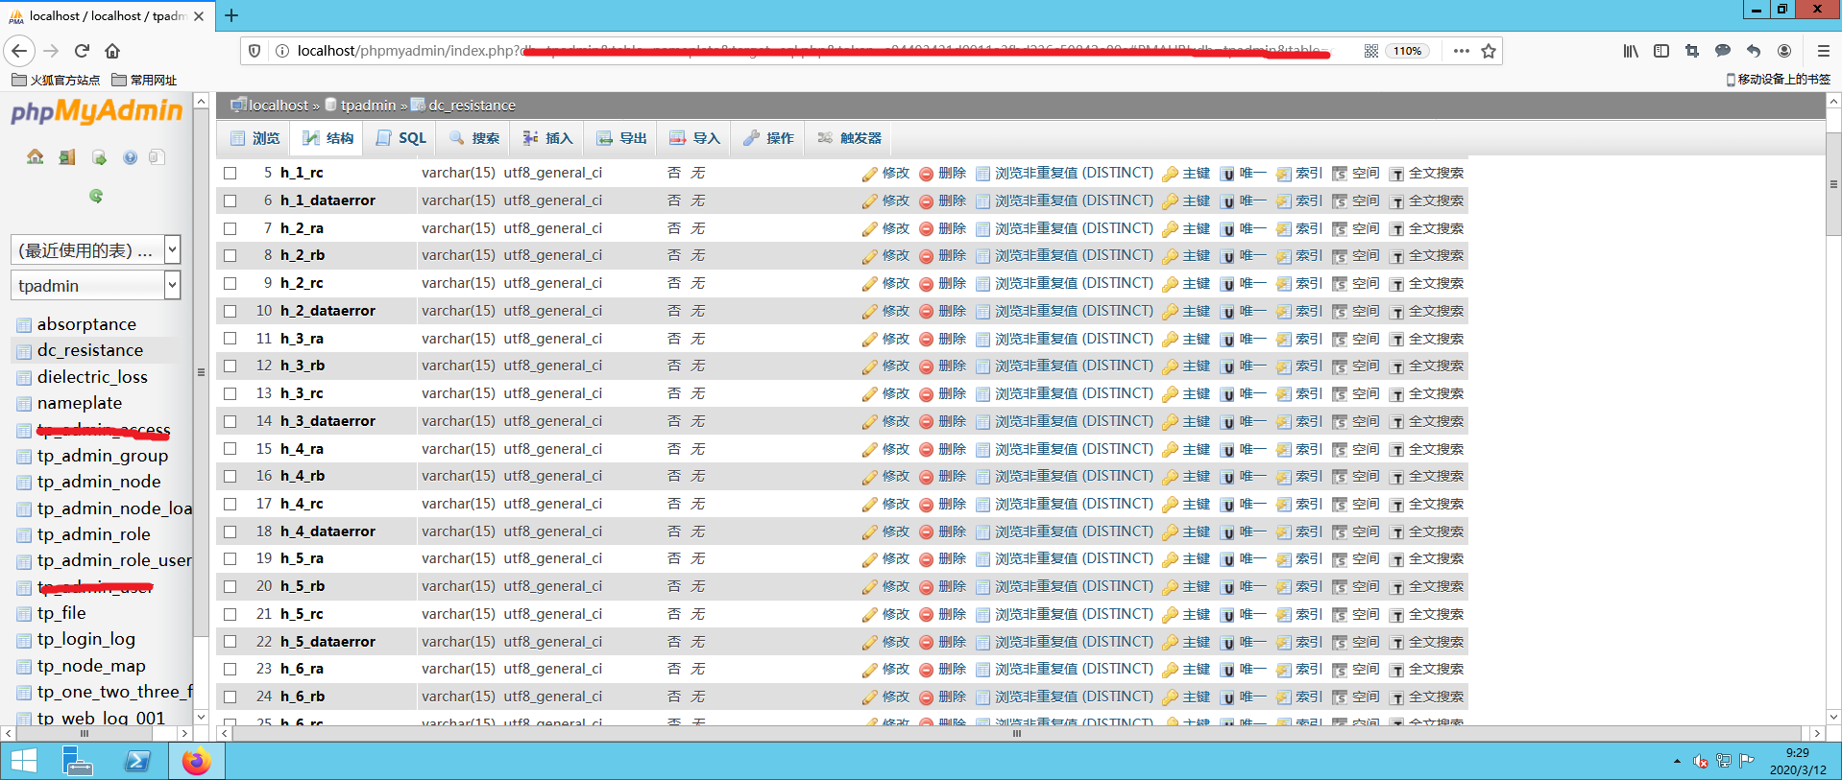The width and height of the screenshot is (1842, 780).
Task: Click the unique icon for h_2_rb
Action: (x=1227, y=256)
